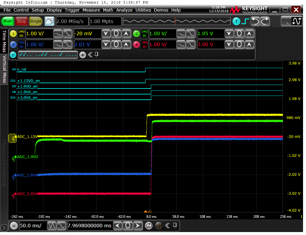The height and width of the screenshot is (235, 306).
Task: Click channel 4 small wave scale icon
Action: click(x=181, y=45)
